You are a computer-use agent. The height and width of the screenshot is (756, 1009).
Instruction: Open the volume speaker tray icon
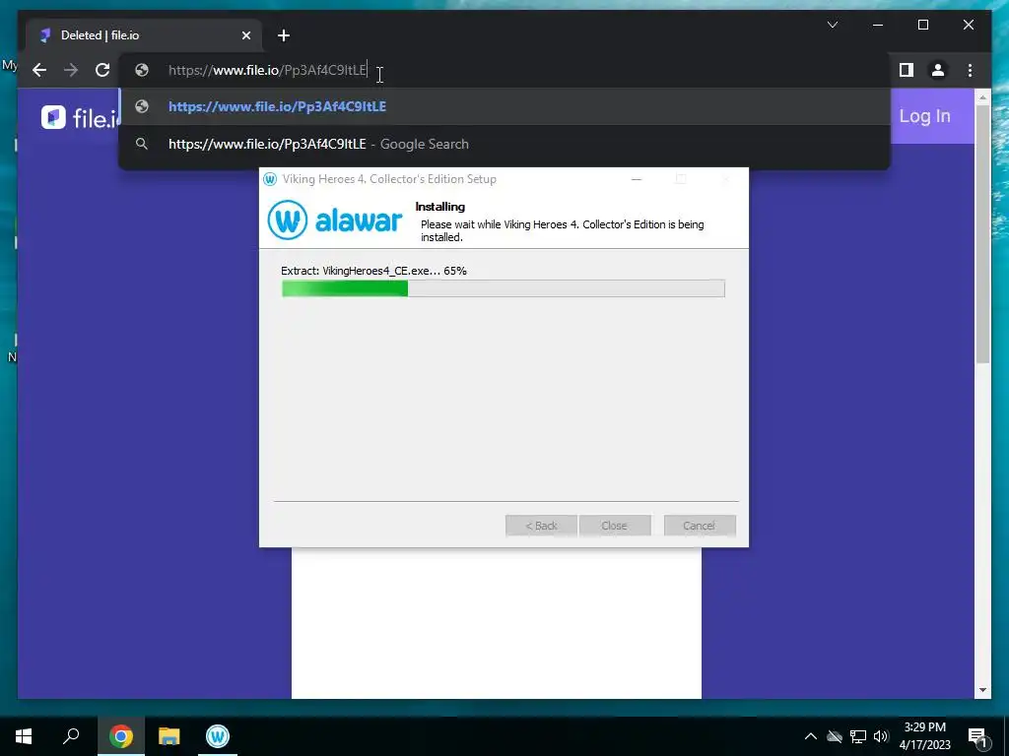881,736
